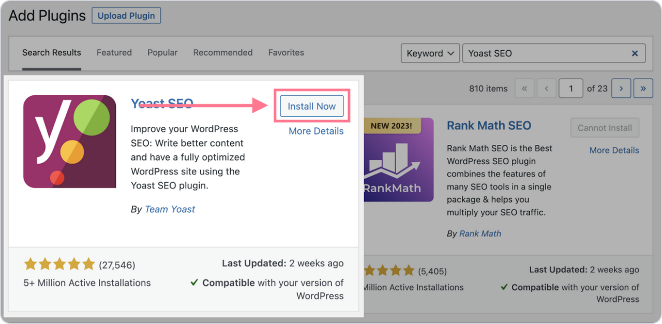This screenshot has width=662, height=324.
Task: Jump to last page double-arrow button
Action: (x=643, y=89)
